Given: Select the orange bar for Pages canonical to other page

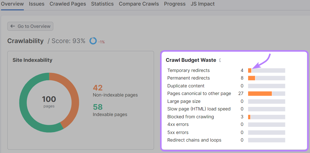Looking at the screenshot, I should pos(260,93).
